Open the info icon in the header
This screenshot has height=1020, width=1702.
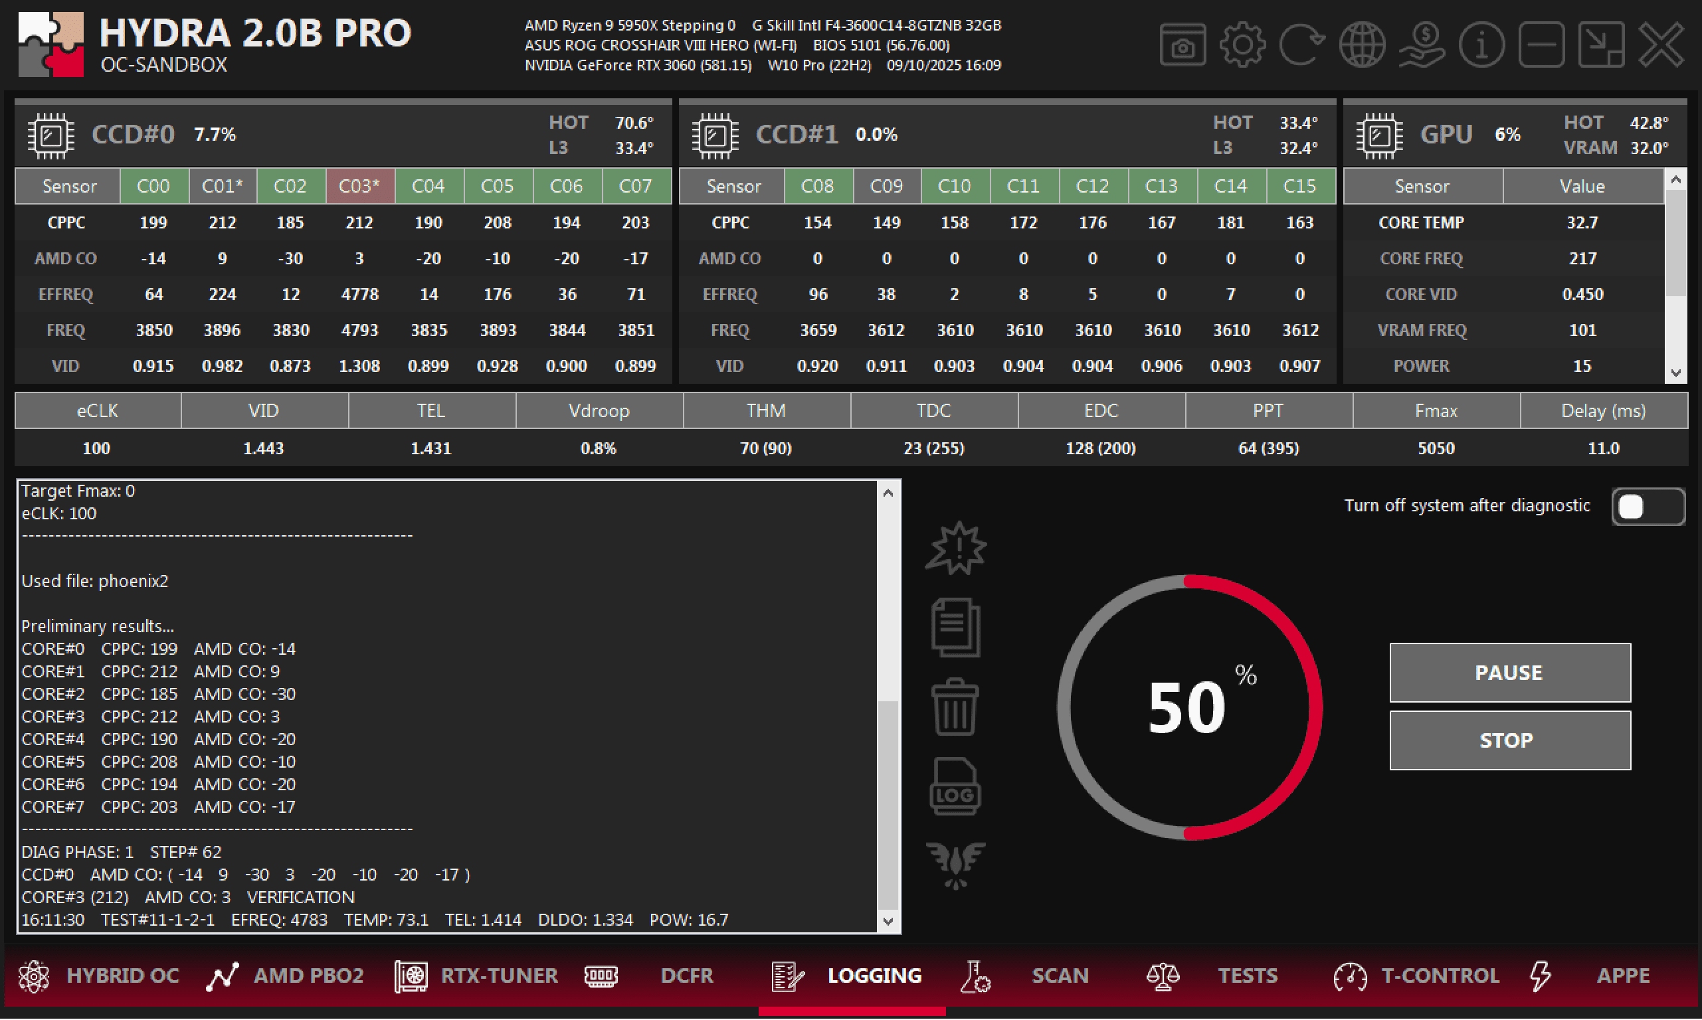tap(1481, 45)
